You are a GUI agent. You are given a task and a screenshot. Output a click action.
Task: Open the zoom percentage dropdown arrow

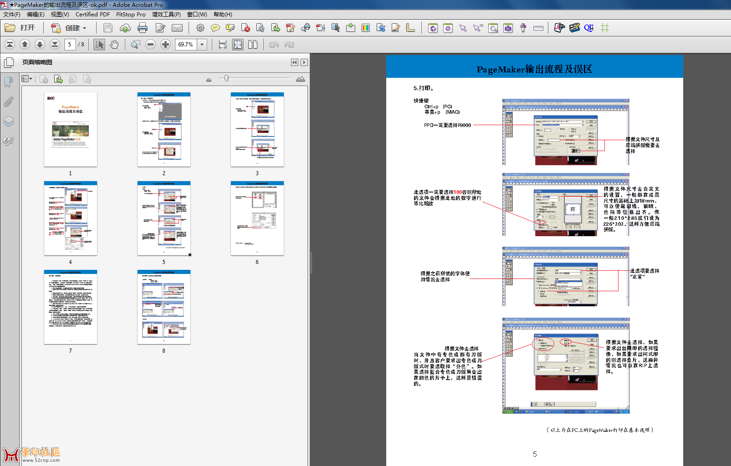coord(202,44)
